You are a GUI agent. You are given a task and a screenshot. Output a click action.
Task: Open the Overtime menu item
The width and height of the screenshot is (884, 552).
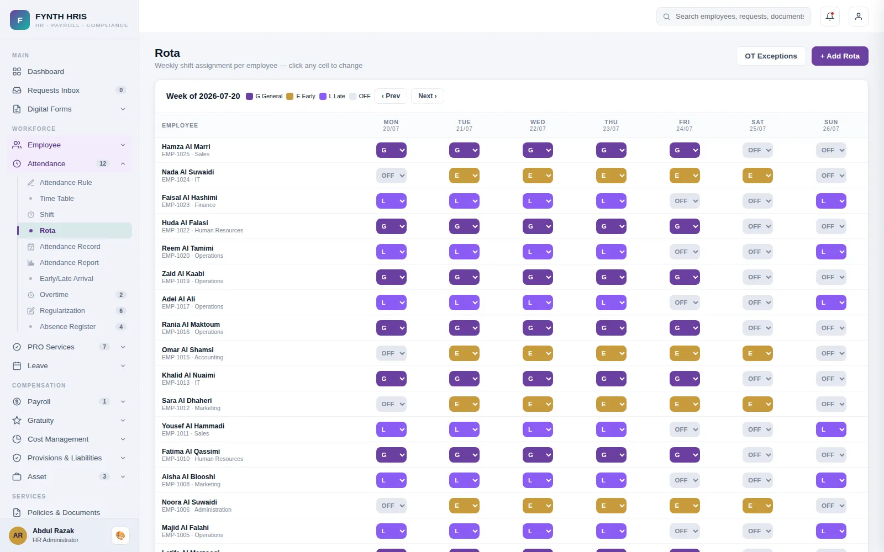(x=75, y=295)
